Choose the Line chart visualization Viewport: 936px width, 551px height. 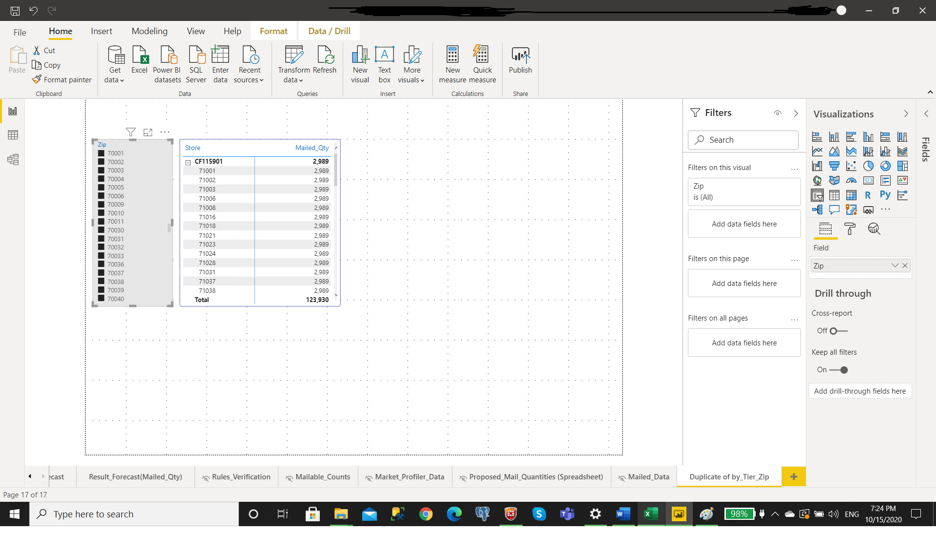(817, 152)
